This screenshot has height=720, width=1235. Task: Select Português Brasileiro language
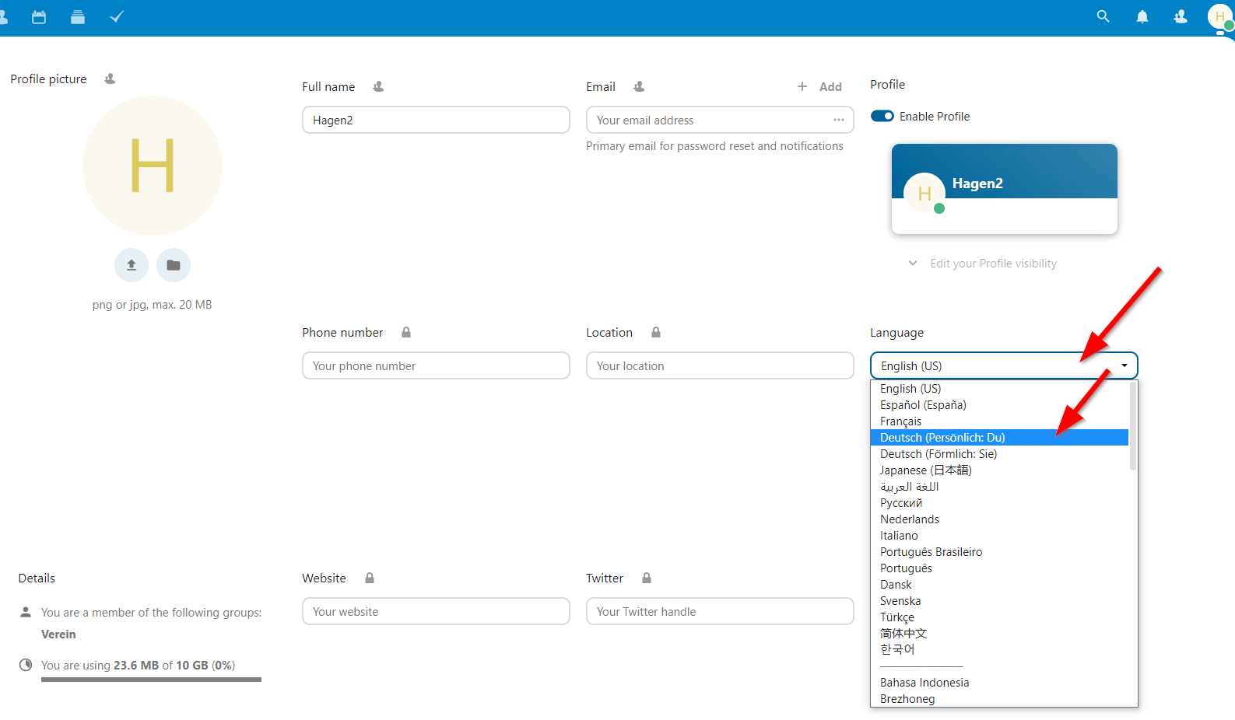tap(999, 552)
